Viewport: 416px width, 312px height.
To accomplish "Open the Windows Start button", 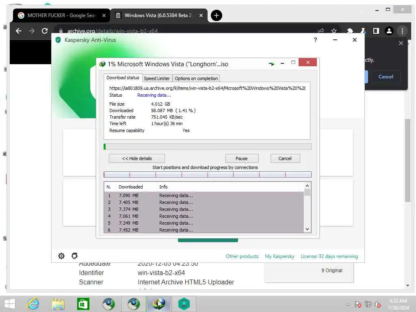I will click(10, 304).
